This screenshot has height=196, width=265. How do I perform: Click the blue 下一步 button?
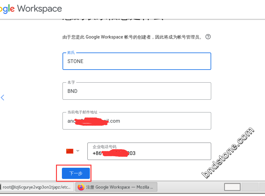click(x=76, y=173)
